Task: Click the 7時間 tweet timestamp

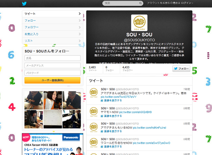Action: pos(187,89)
